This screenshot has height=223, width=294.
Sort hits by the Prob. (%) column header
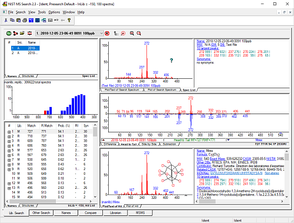click(64, 126)
